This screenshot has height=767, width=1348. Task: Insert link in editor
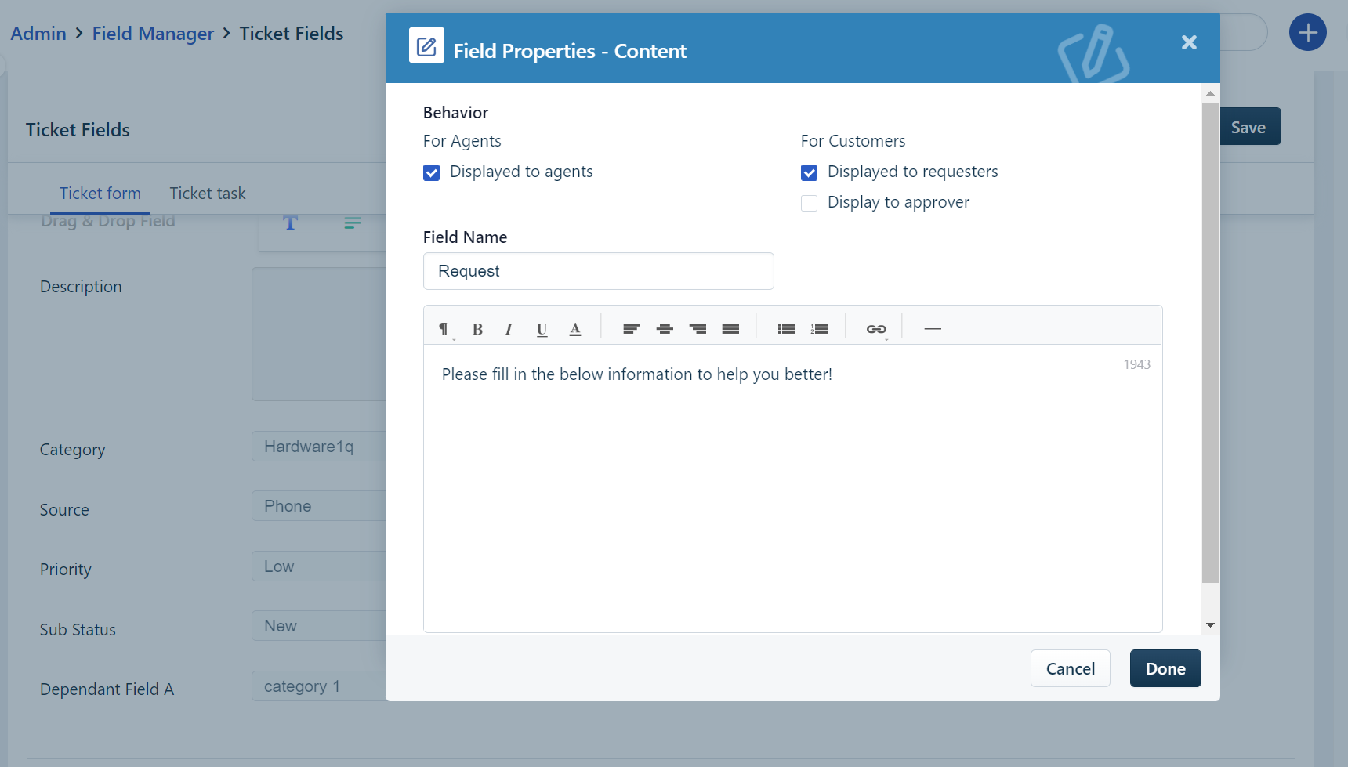876,329
